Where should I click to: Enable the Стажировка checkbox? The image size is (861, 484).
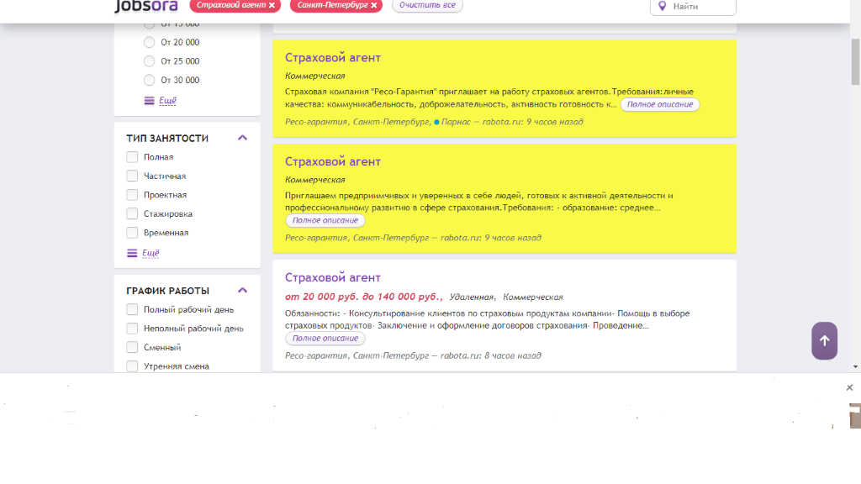(x=132, y=213)
